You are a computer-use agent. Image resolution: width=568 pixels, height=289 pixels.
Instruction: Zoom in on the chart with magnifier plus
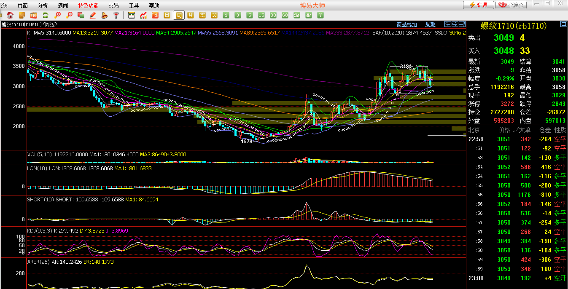pos(58,15)
